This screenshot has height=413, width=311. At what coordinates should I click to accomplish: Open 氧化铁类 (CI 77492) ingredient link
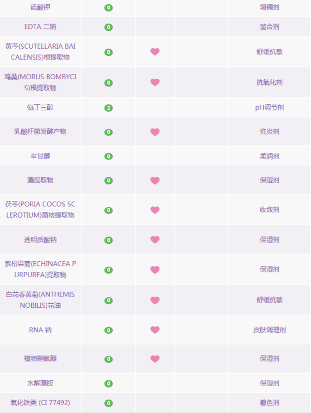40,403
